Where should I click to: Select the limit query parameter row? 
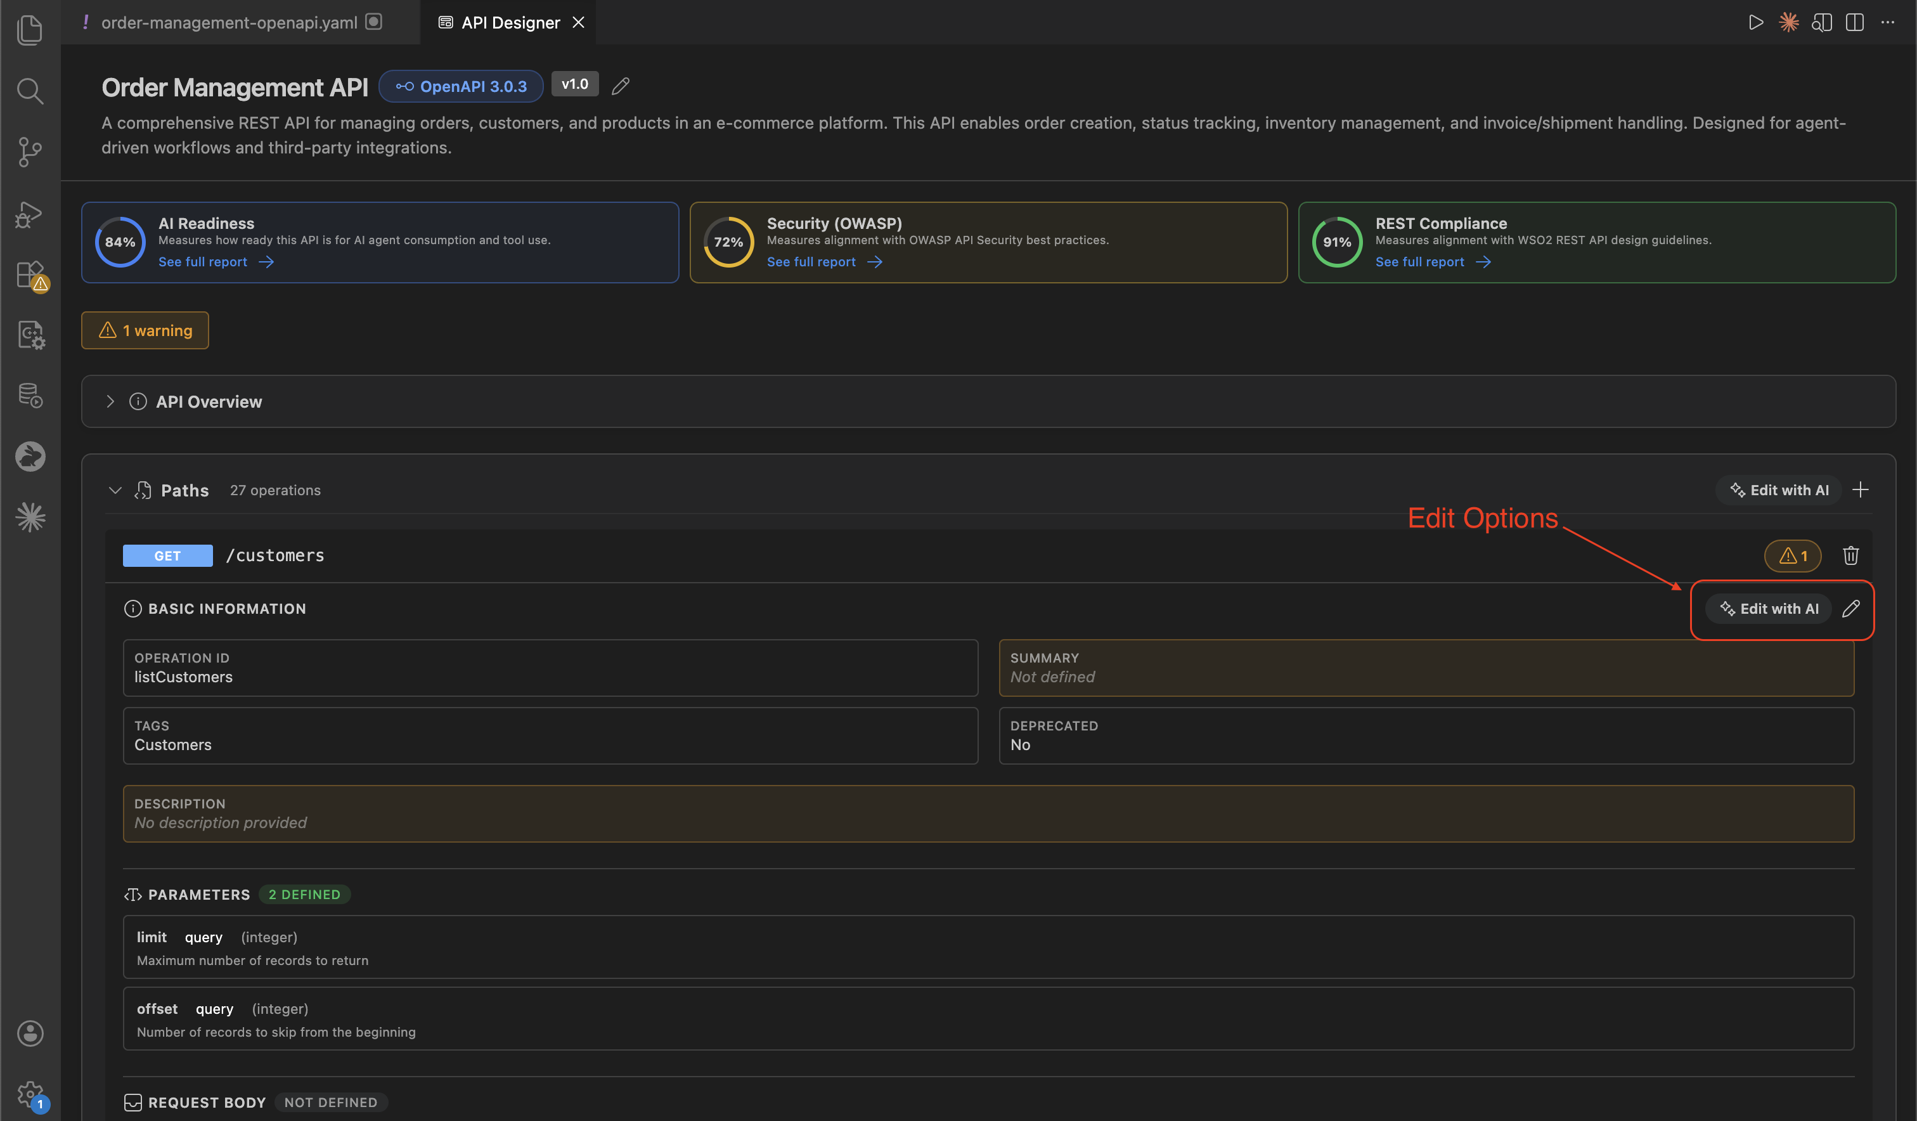(989, 947)
